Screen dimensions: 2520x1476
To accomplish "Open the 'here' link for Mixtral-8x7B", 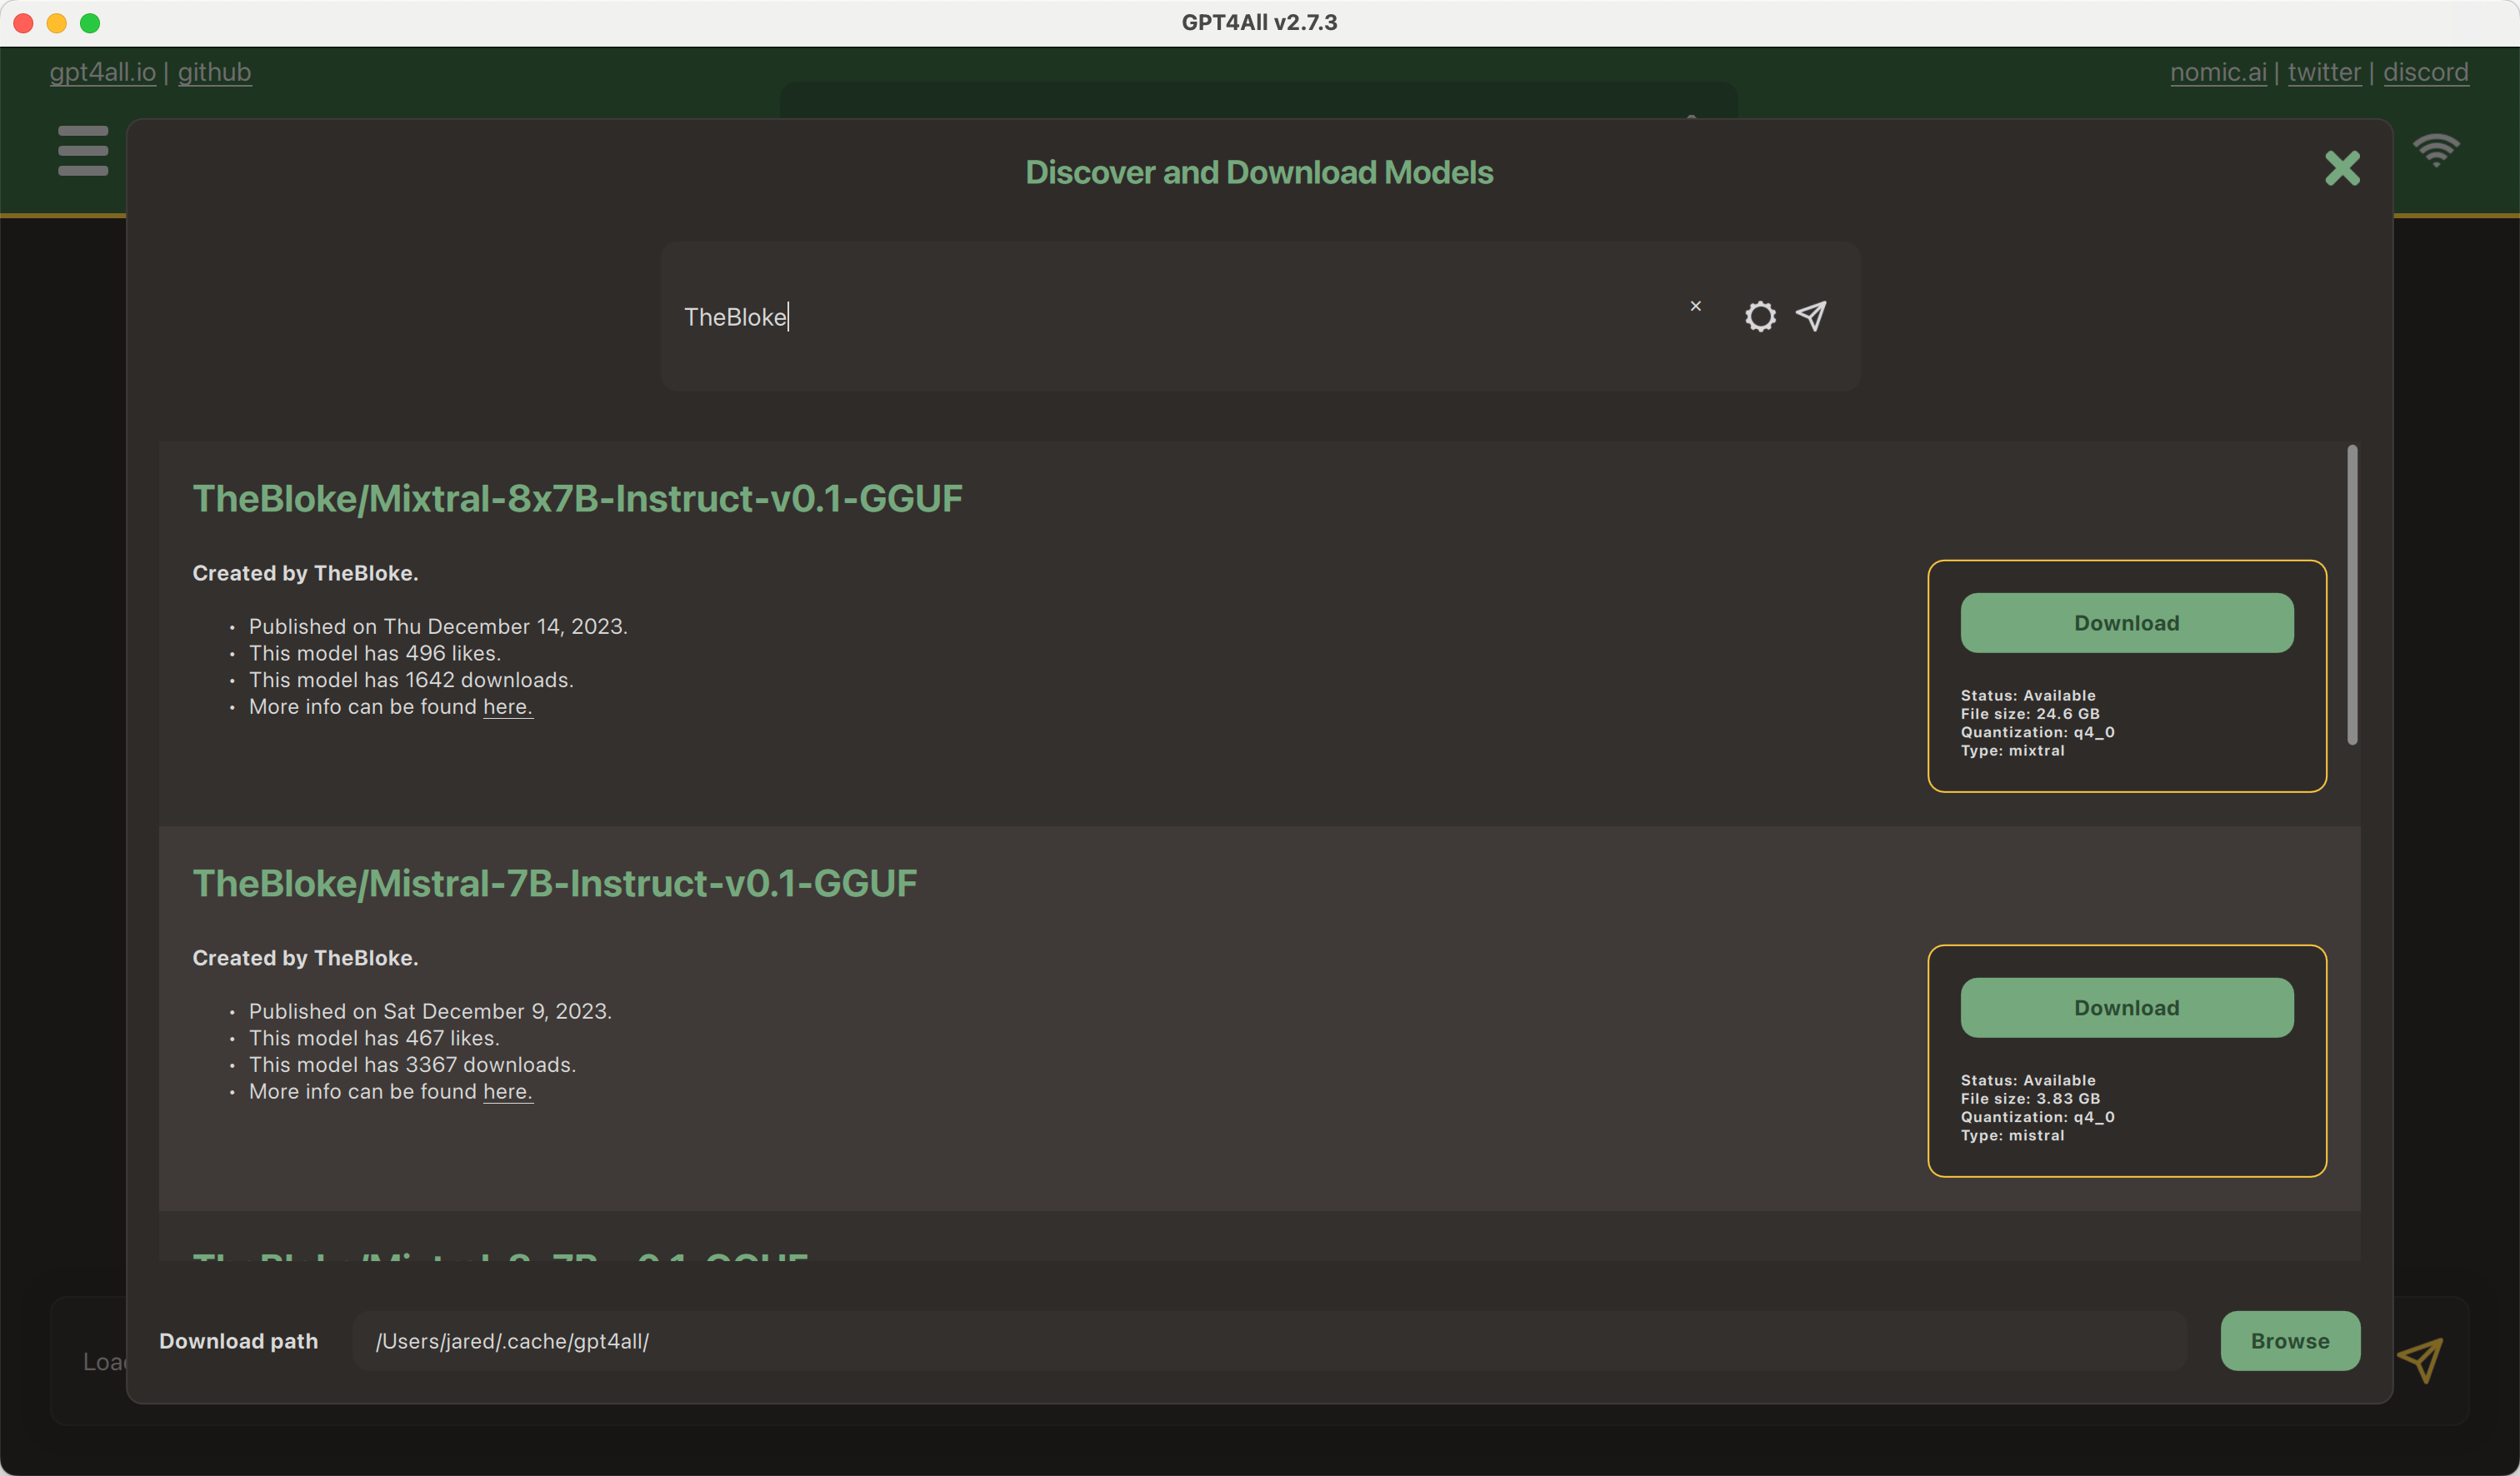I will coord(507,707).
